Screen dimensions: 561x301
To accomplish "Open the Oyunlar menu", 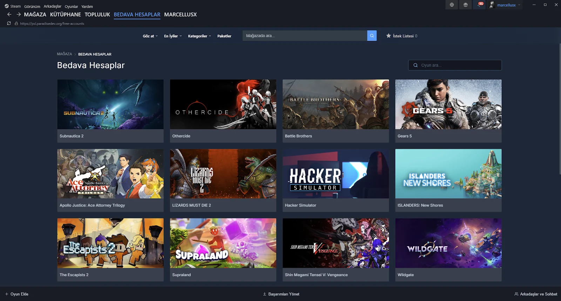I will coord(72,6).
